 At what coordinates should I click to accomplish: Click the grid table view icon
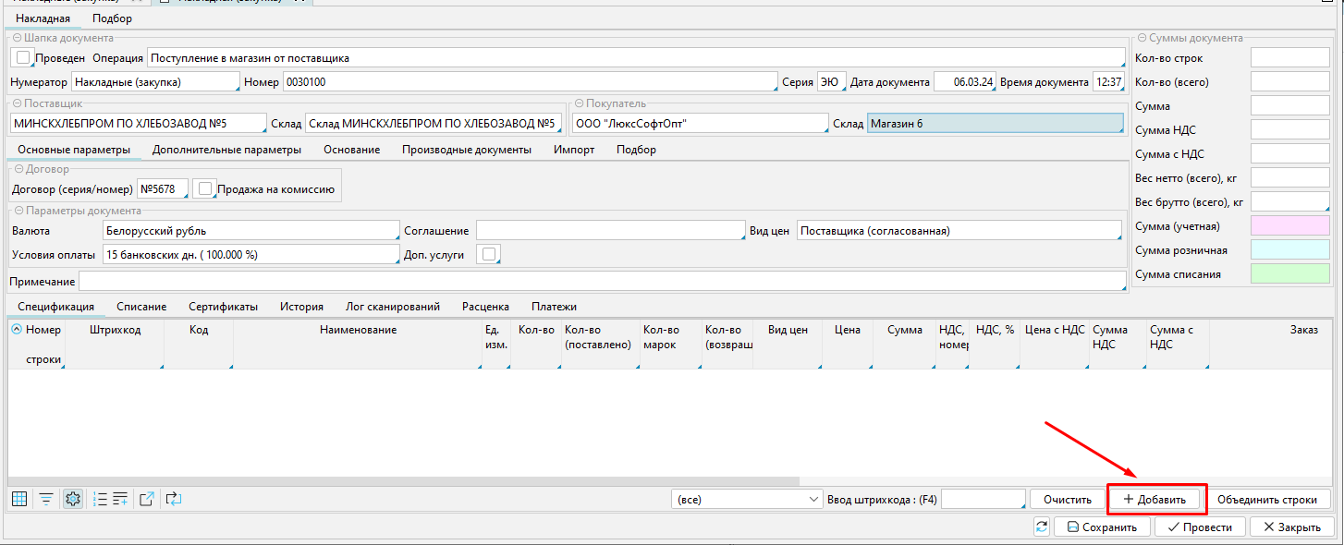(x=18, y=499)
